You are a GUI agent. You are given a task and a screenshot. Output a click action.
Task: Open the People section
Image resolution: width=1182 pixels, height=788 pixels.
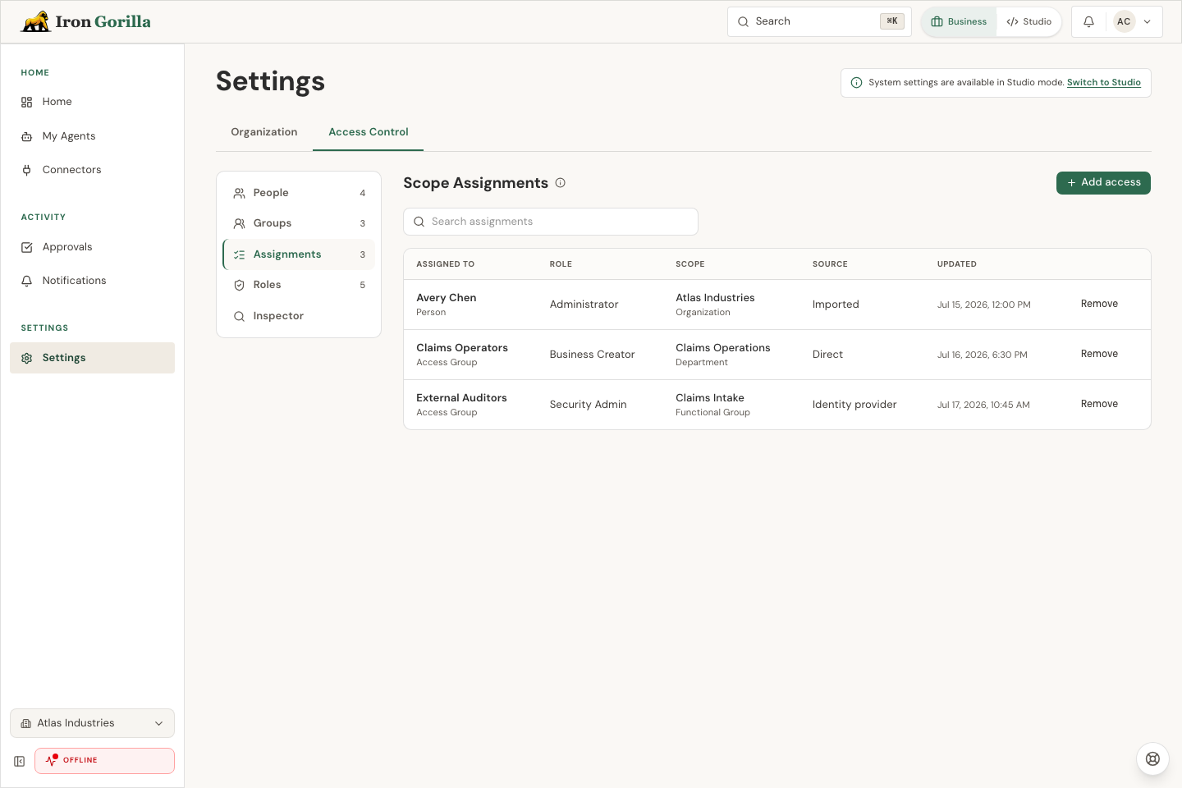point(299,193)
